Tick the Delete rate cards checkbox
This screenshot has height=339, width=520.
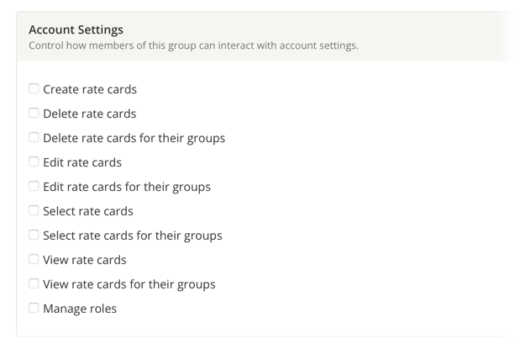click(34, 113)
